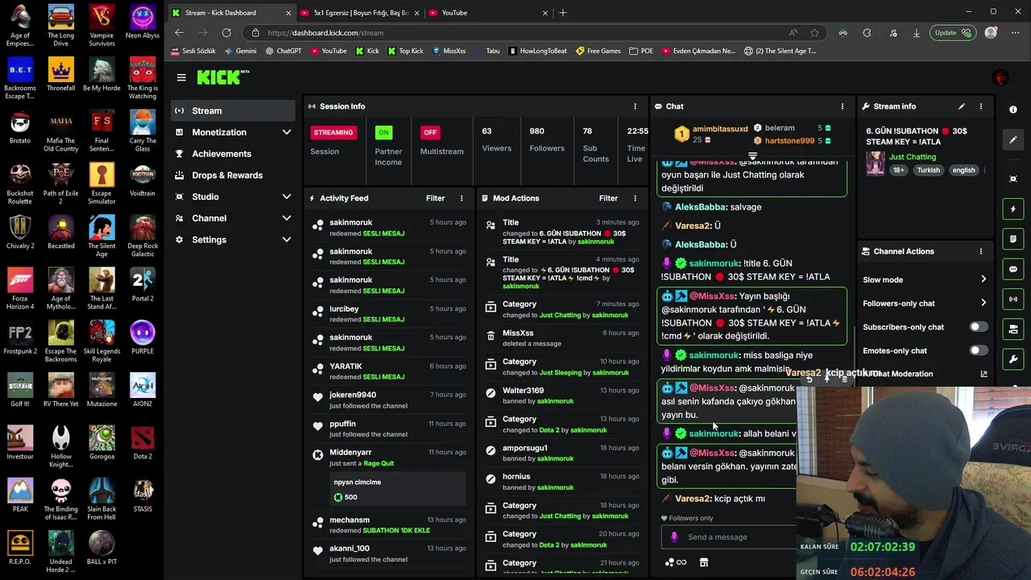Edit stream info with pencil icon
Screen dimensions: 1031x580
point(961,106)
